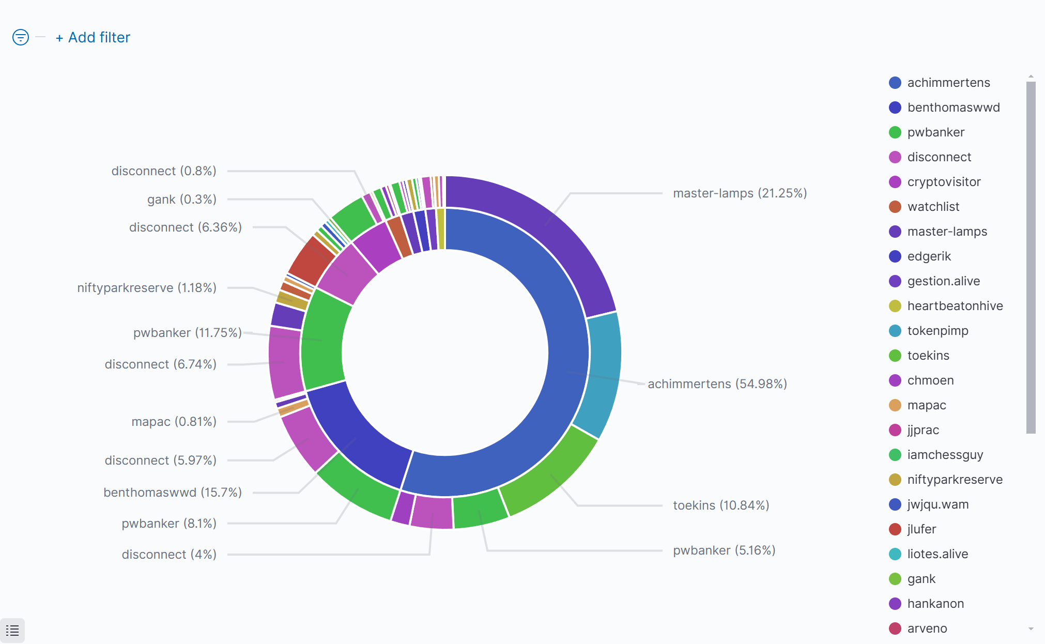Image resolution: width=1045 pixels, height=644 pixels.
Task: Toggle the toekins legend entry
Action: (x=928, y=356)
